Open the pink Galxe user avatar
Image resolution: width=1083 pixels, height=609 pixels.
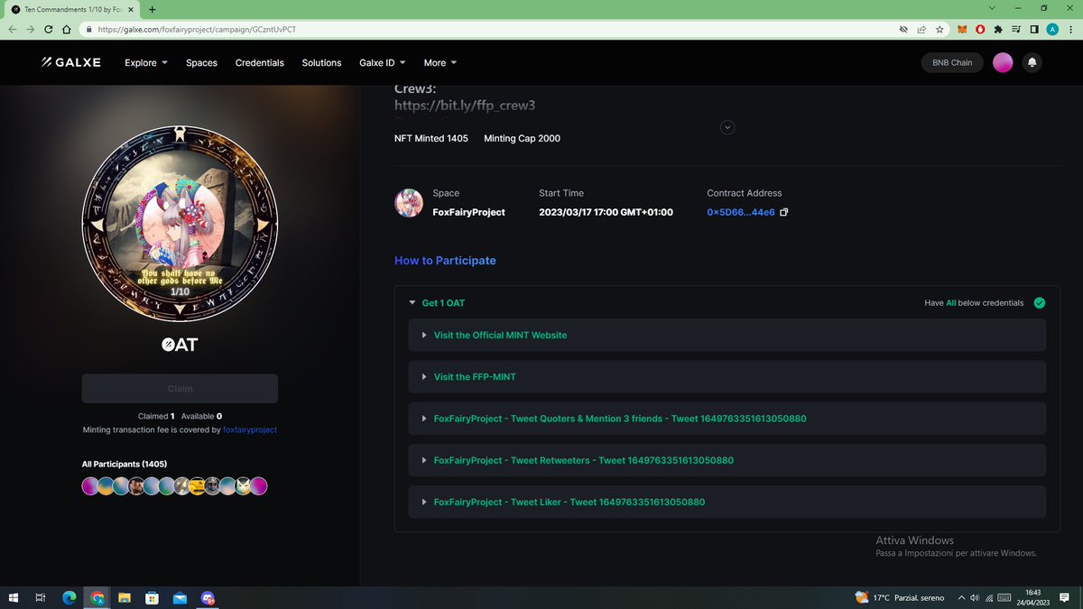(1003, 62)
